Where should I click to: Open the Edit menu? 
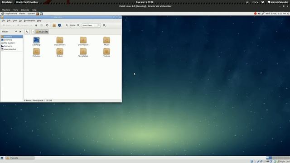tap(9, 21)
